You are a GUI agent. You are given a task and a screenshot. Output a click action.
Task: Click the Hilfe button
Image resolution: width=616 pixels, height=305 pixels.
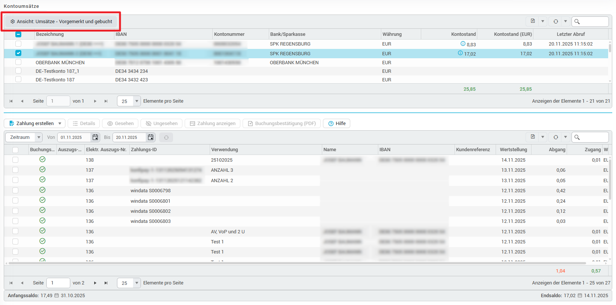coord(336,124)
